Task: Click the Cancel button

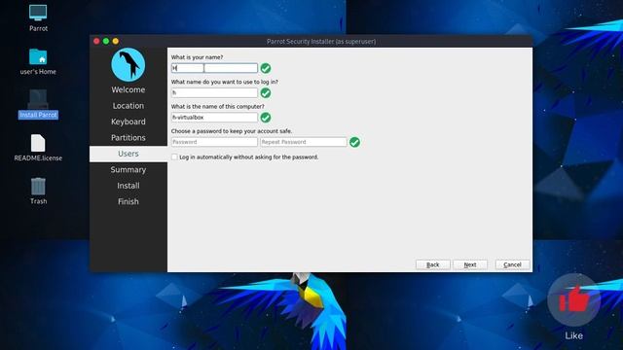Action: [512, 264]
